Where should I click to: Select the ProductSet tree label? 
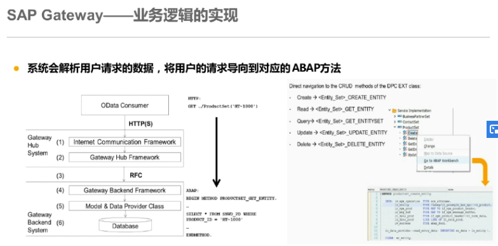(411, 127)
